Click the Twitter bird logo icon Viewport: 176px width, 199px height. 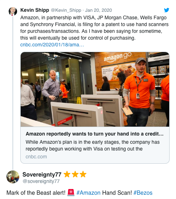coord(166,10)
